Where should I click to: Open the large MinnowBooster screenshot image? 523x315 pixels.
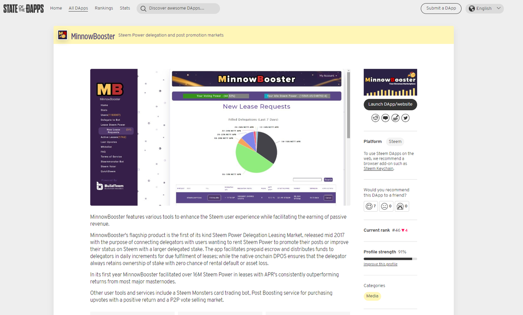(x=220, y=137)
